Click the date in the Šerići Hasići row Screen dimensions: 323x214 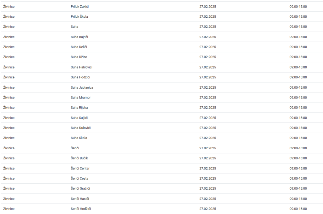click(x=208, y=199)
